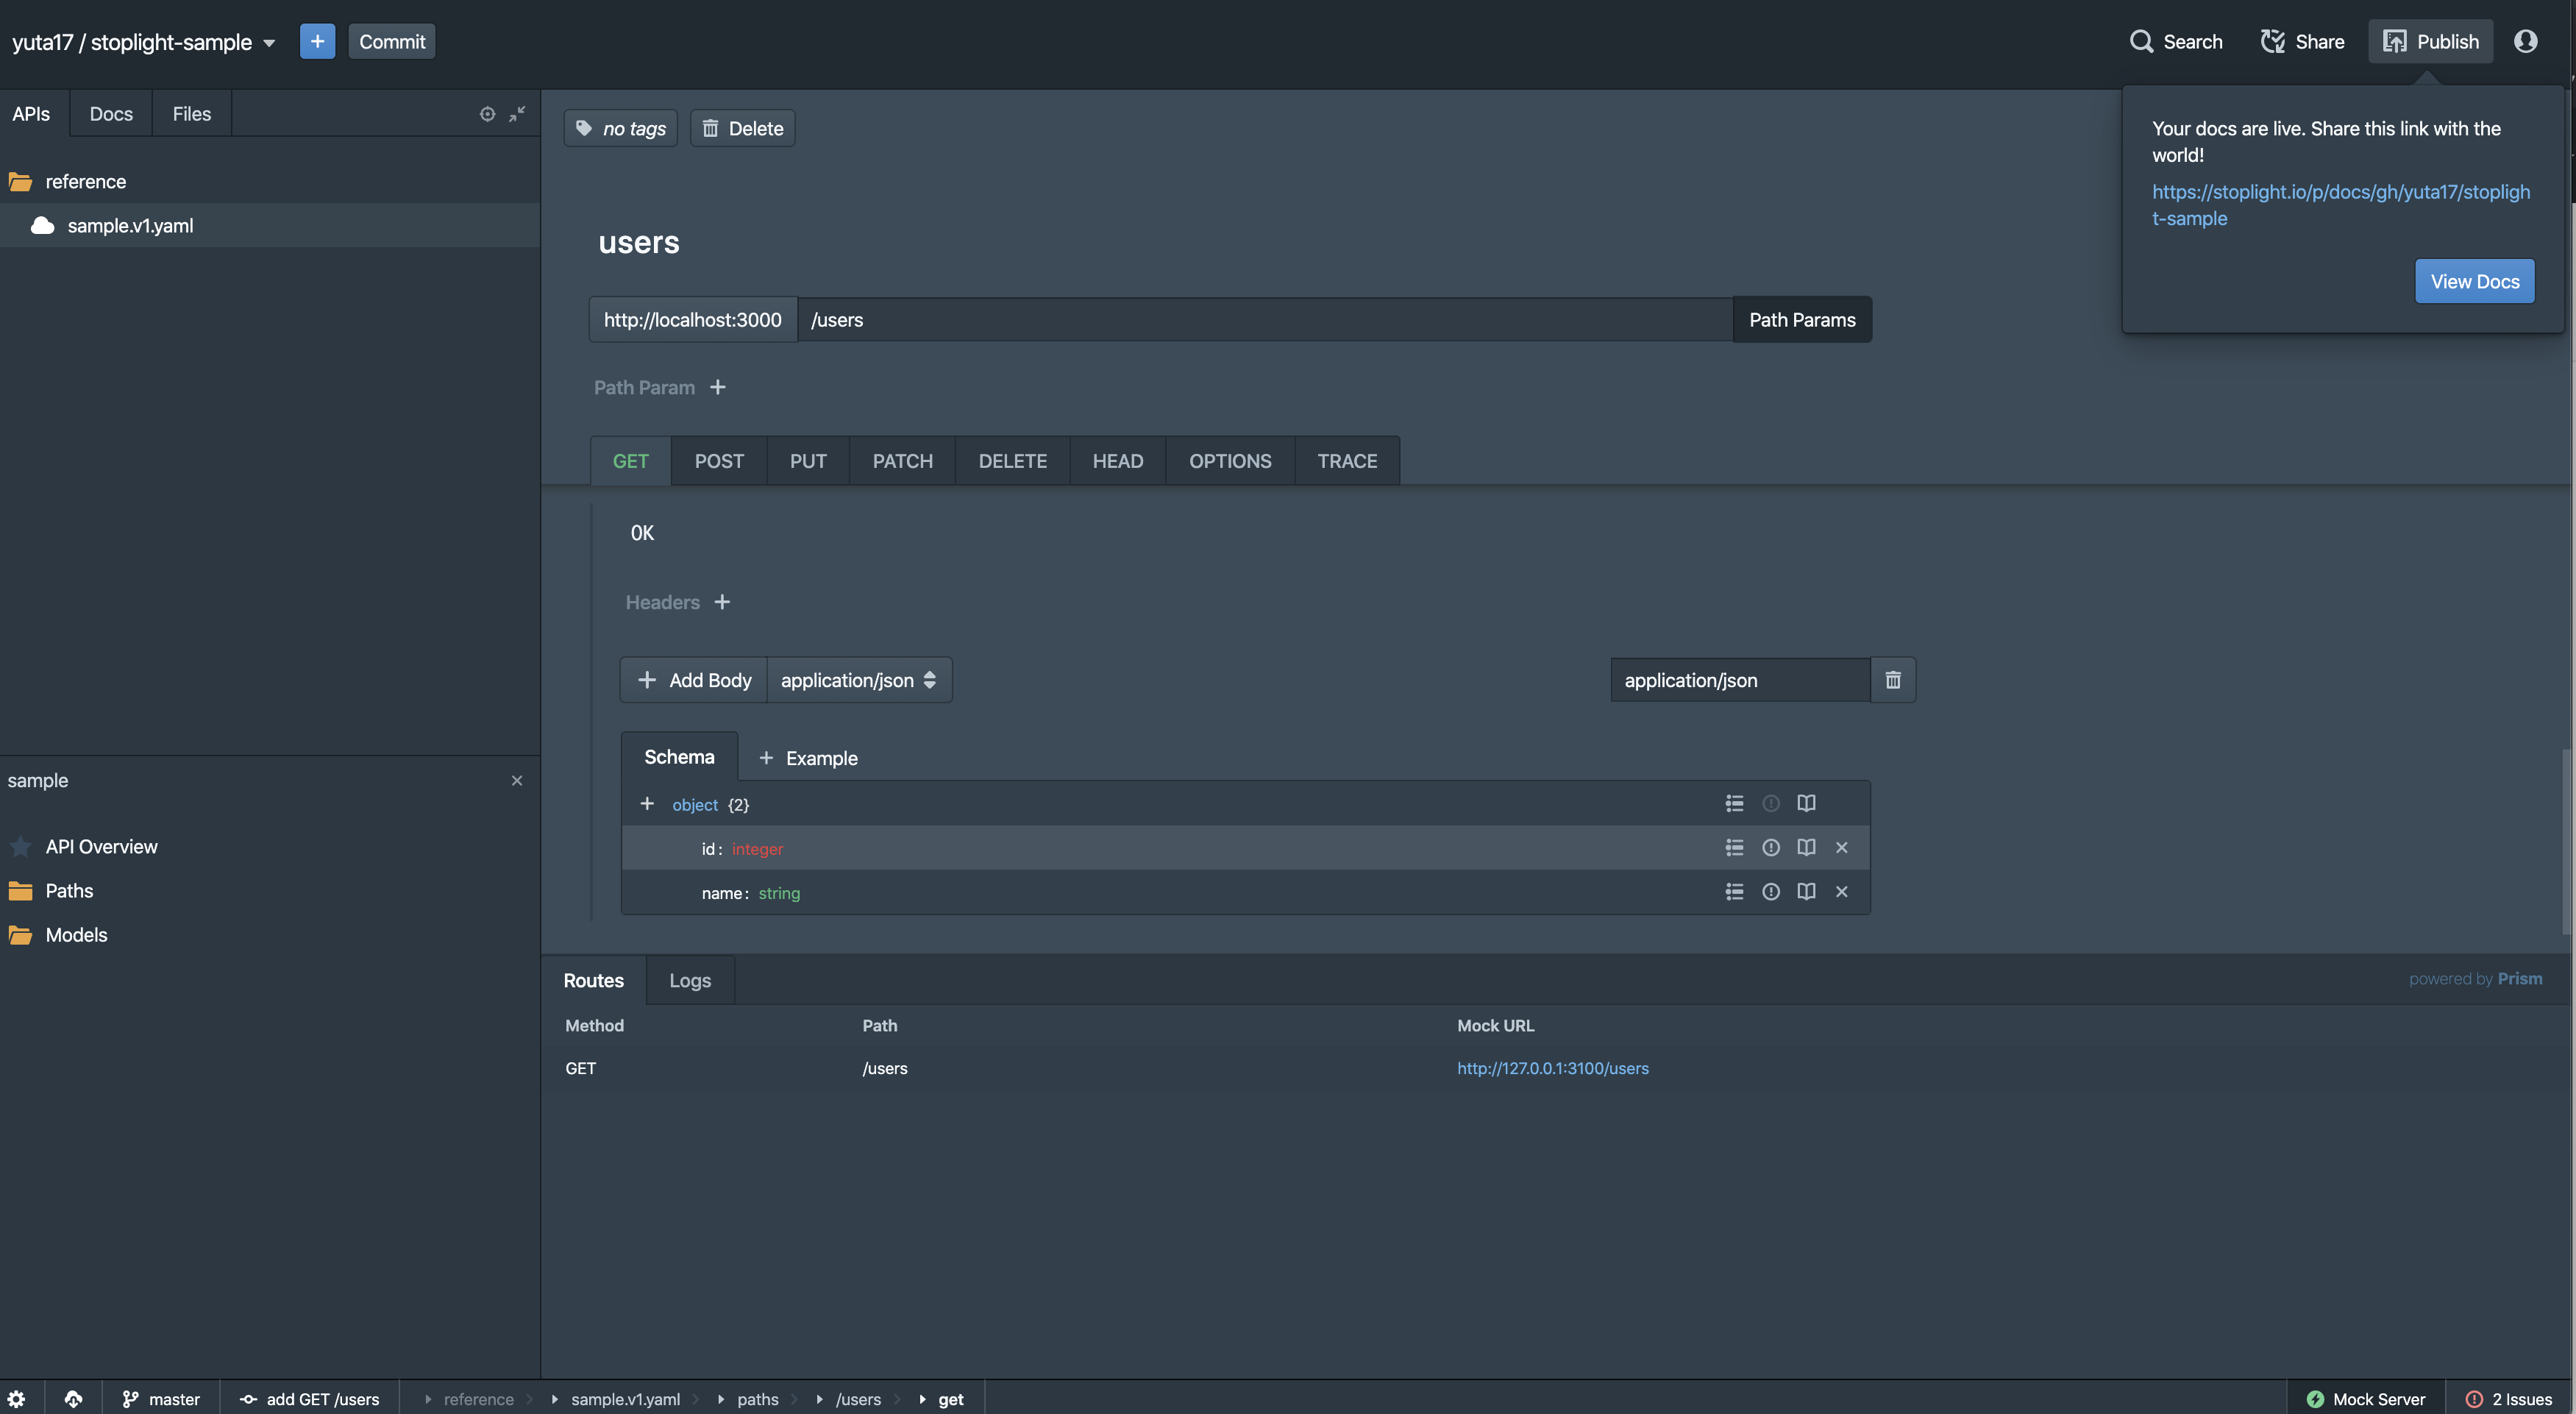Expand the Paths folder in the sample panel

point(69,890)
